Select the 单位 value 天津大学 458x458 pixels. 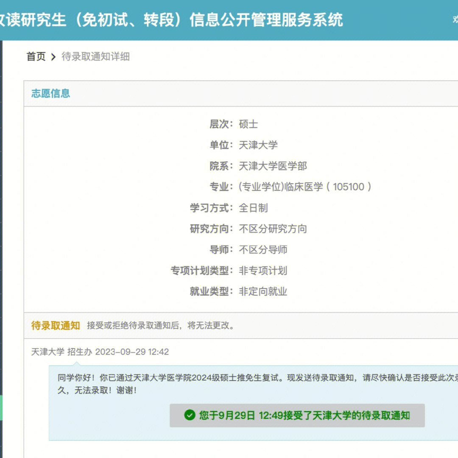pos(258,145)
